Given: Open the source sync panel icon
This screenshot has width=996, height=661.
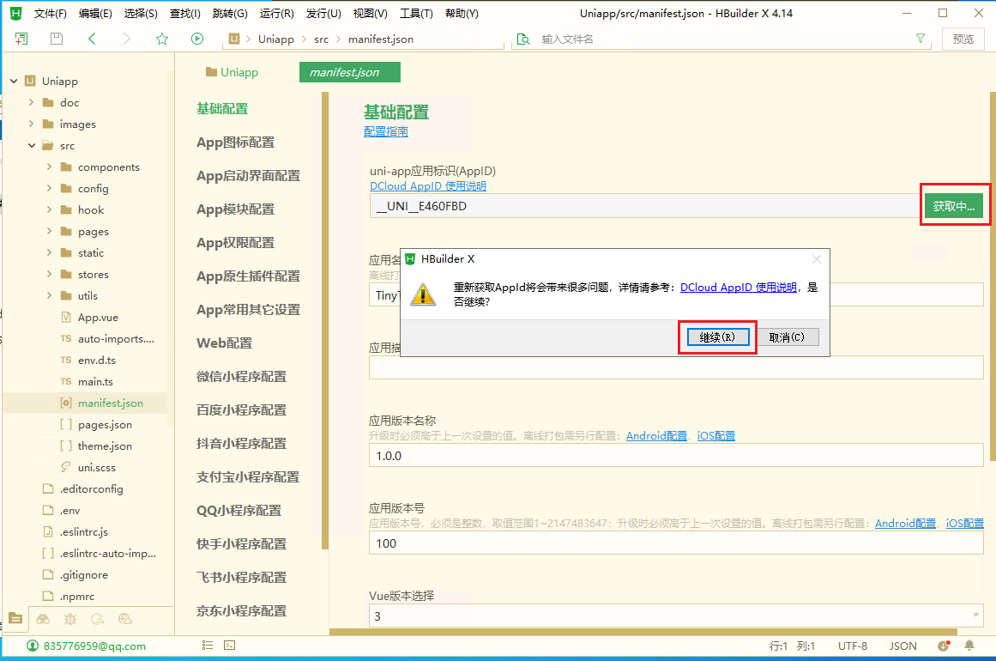Looking at the screenshot, I should point(98,618).
